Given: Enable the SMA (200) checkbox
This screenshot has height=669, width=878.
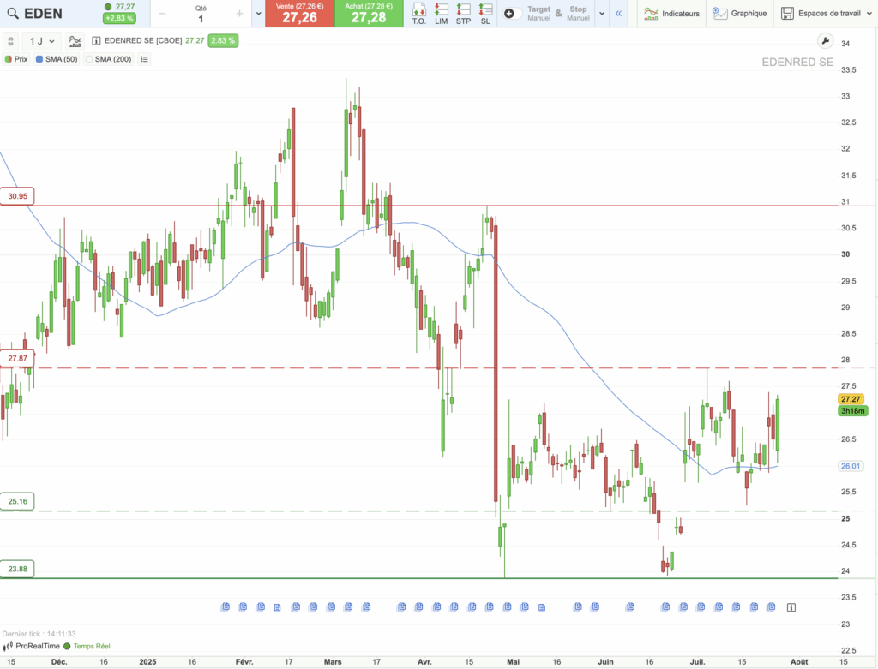Looking at the screenshot, I should coord(89,59).
